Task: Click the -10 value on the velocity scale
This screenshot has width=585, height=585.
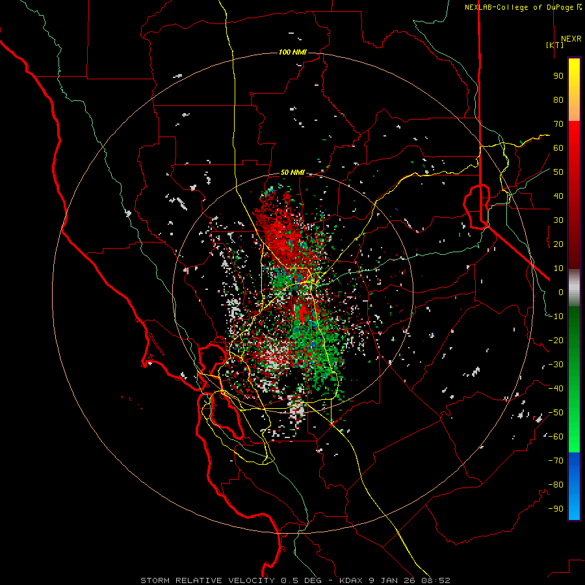Action: click(x=556, y=317)
